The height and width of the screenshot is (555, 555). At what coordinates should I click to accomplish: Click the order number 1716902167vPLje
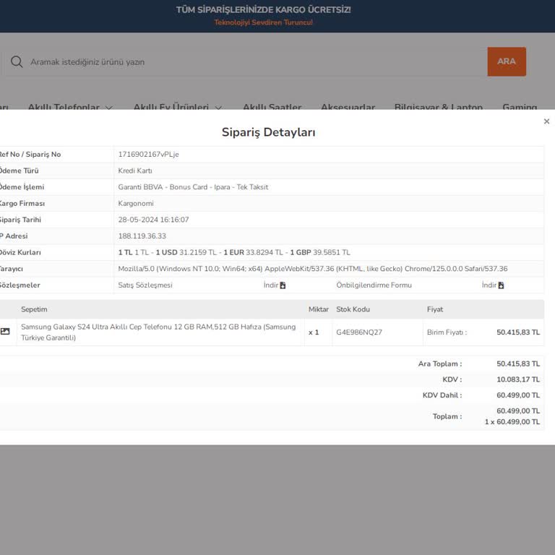click(148, 155)
